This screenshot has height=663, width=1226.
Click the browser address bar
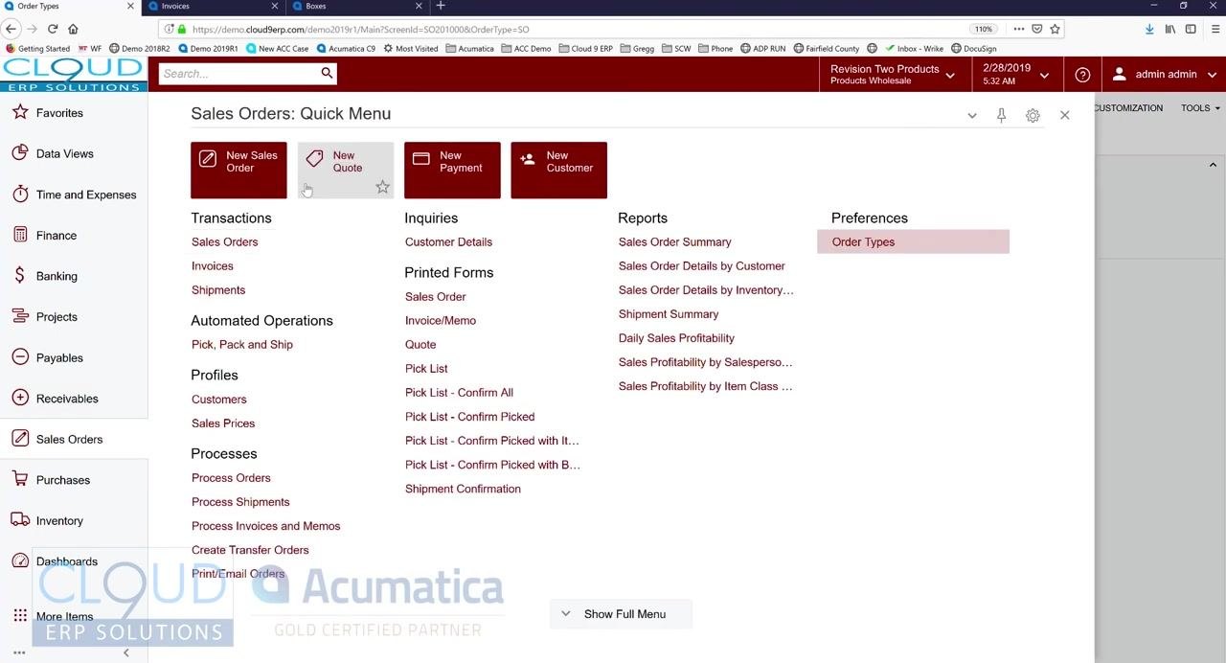575,29
